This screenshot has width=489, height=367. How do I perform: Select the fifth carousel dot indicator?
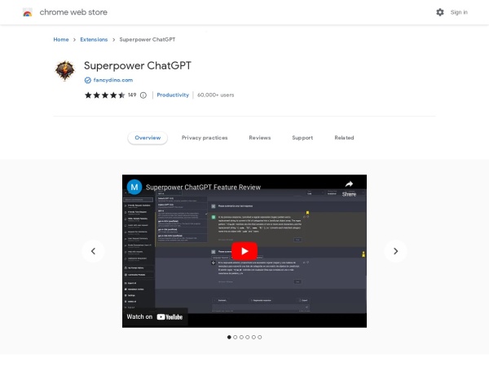[253, 337]
